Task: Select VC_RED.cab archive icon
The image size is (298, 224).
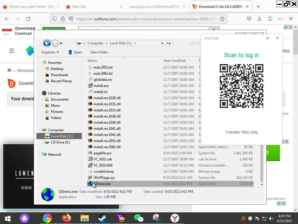Action: (90, 159)
